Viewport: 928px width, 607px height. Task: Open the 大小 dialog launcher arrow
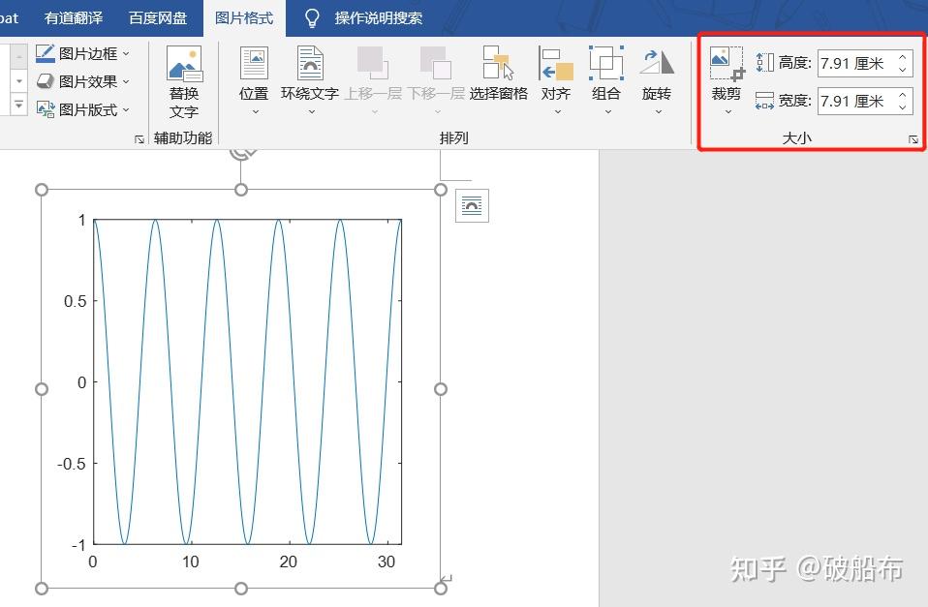[912, 138]
